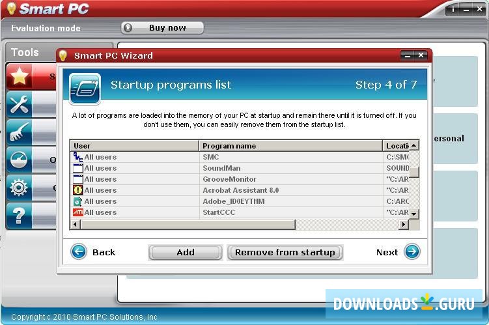Sort by the User column header
489x325 pixels.
(x=134, y=146)
